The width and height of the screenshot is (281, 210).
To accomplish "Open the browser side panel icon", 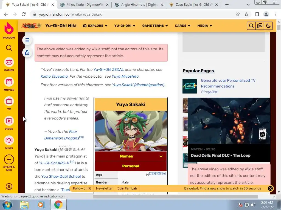I will [x=257, y=14].
